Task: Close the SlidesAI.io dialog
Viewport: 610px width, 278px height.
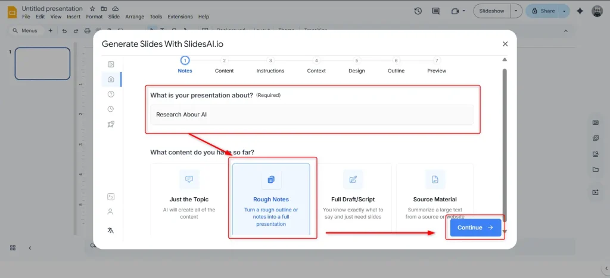Action: point(505,44)
